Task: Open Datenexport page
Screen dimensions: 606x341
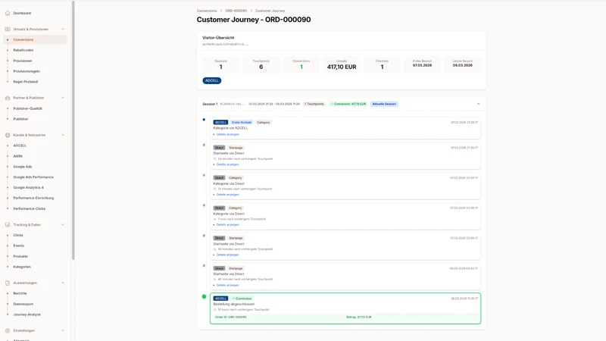Action: click(x=23, y=305)
